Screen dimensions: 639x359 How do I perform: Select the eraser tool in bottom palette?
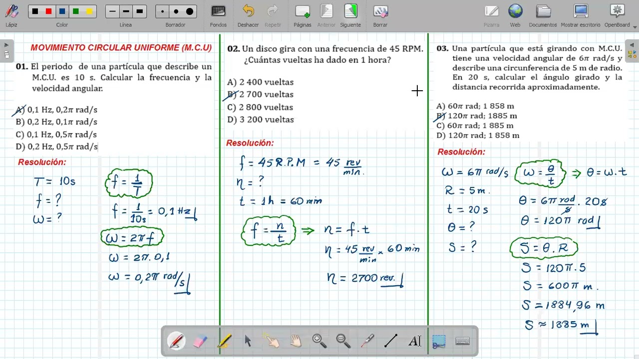tap(200, 341)
